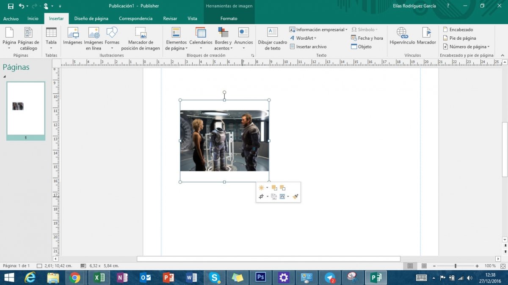
Task: Open the Windows Start menu
Action: tap(8, 278)
